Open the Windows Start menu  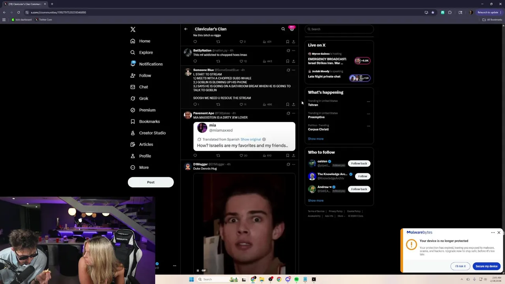click(191, 279)
